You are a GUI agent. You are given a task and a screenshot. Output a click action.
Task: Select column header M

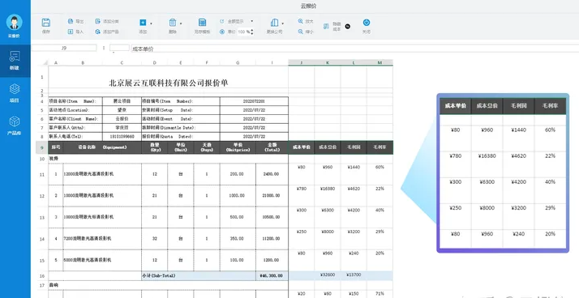pyautogui.click(x=380, y=62)
